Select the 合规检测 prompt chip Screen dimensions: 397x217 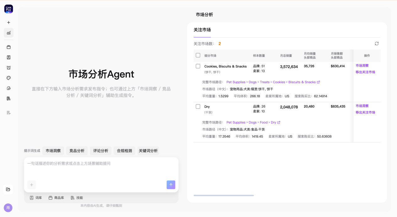(124, 151)
